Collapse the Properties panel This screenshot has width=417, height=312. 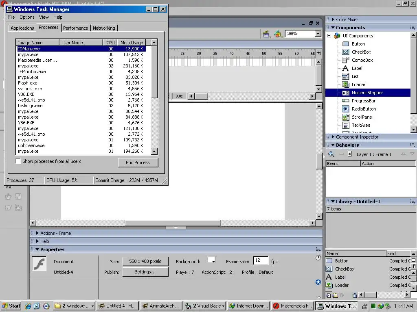[37, 249]
